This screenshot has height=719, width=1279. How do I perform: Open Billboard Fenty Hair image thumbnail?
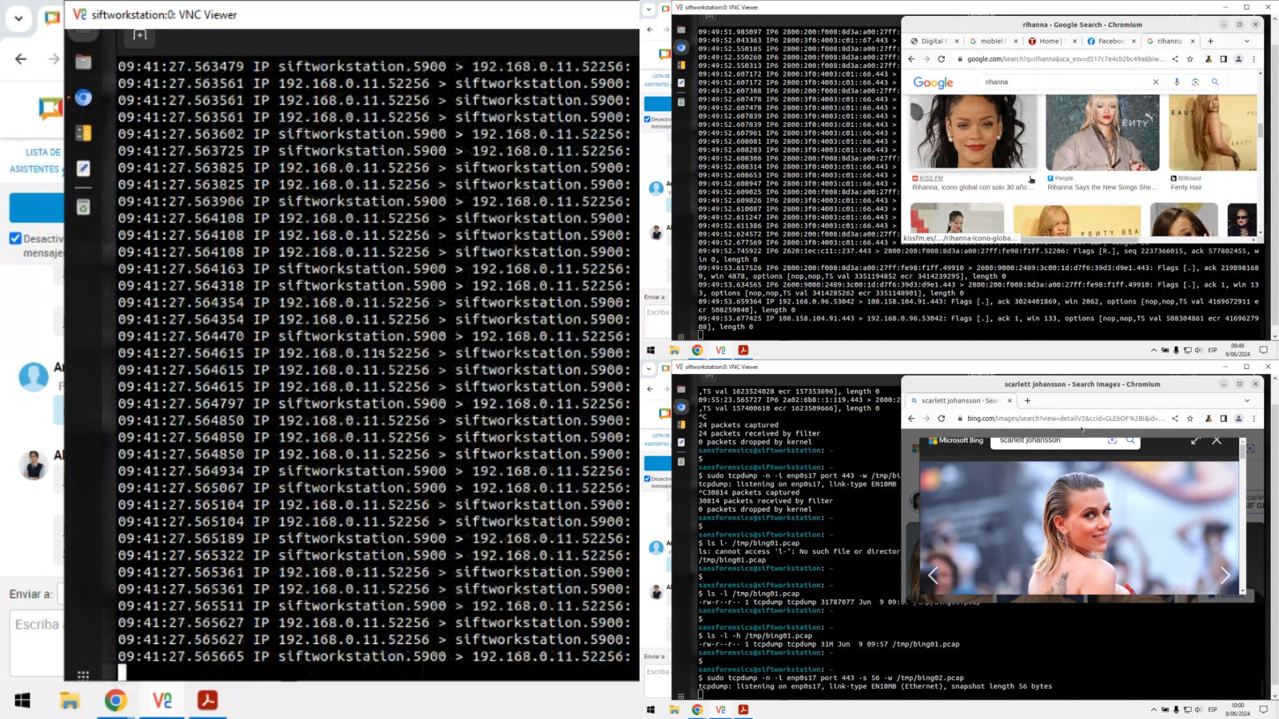click(1213, 133)
